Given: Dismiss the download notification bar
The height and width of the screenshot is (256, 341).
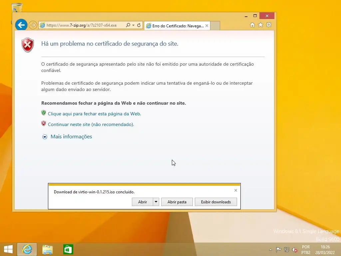Looking at the screenshot, I should coord(236,190).
